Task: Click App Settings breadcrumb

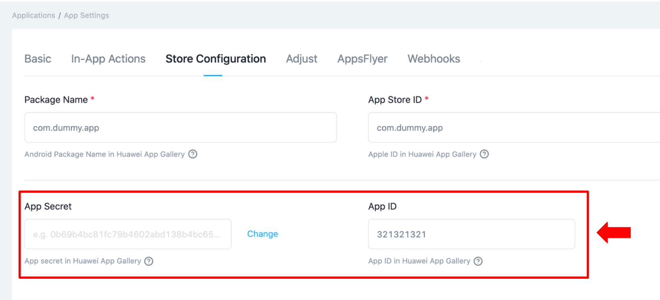Action: (87, 15)
